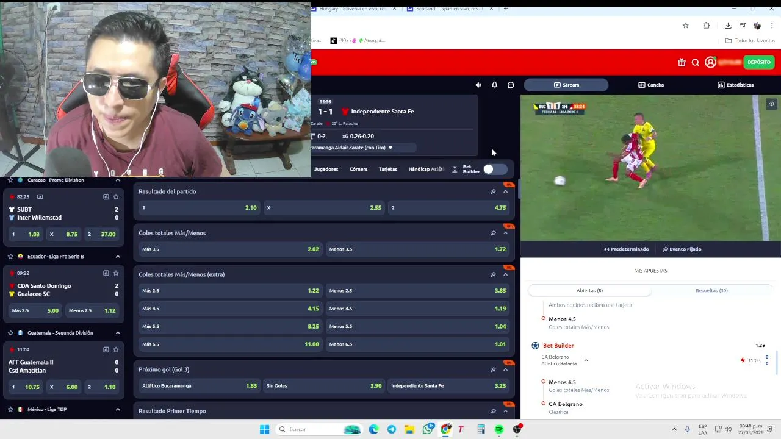This screenshot has width=781, height=439.
Task: Open the Córners market tab
Action: [359, 169]
